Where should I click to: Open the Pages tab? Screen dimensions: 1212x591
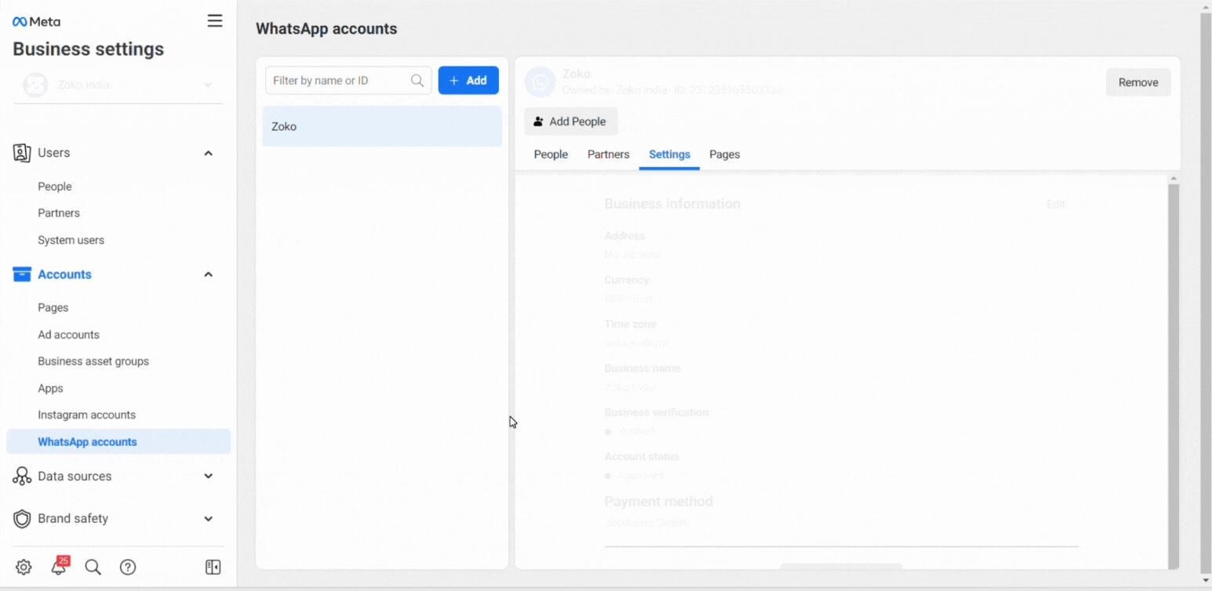point(724,154)
